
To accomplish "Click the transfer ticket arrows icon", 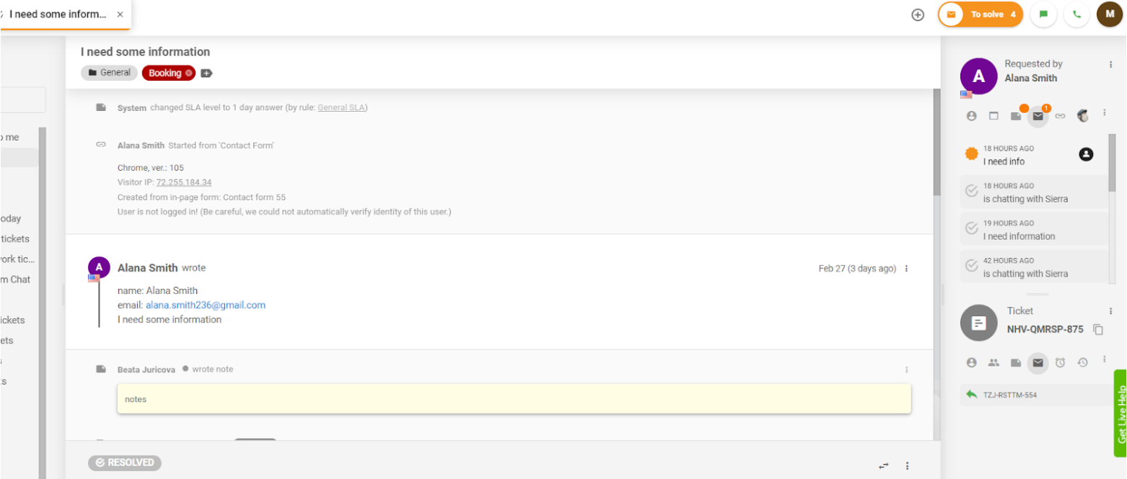I will [x=884, y=466].
